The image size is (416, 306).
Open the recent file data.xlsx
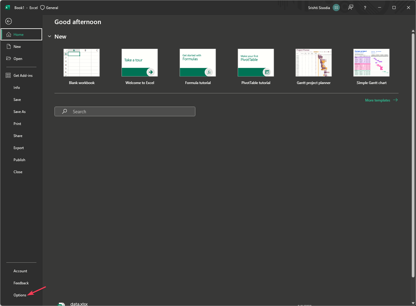79,304
